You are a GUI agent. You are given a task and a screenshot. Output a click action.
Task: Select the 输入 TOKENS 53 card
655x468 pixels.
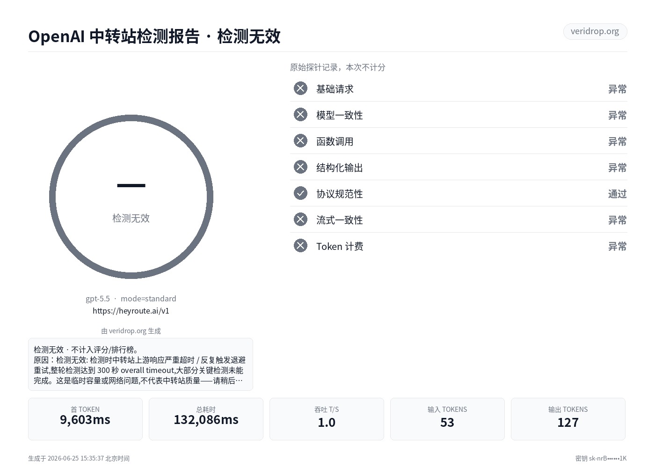(x=447, y=419)
